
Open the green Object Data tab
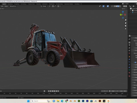coord(129,70)
